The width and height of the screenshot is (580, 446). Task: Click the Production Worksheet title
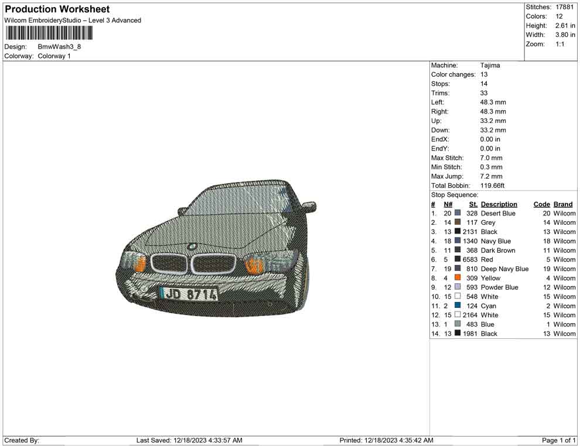pos(57,9)
